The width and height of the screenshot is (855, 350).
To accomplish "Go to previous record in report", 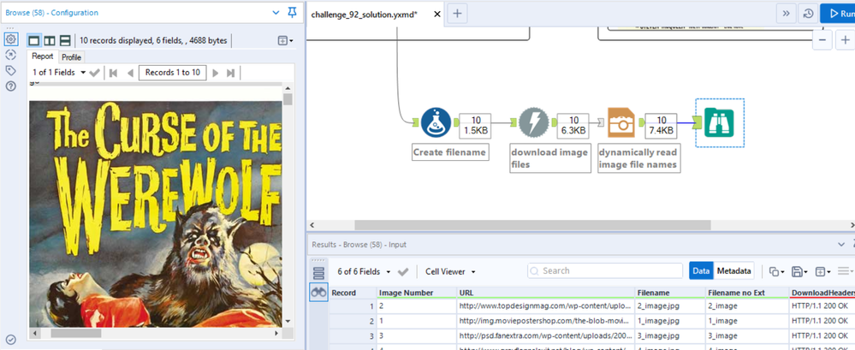I will (x=130, y=73).
